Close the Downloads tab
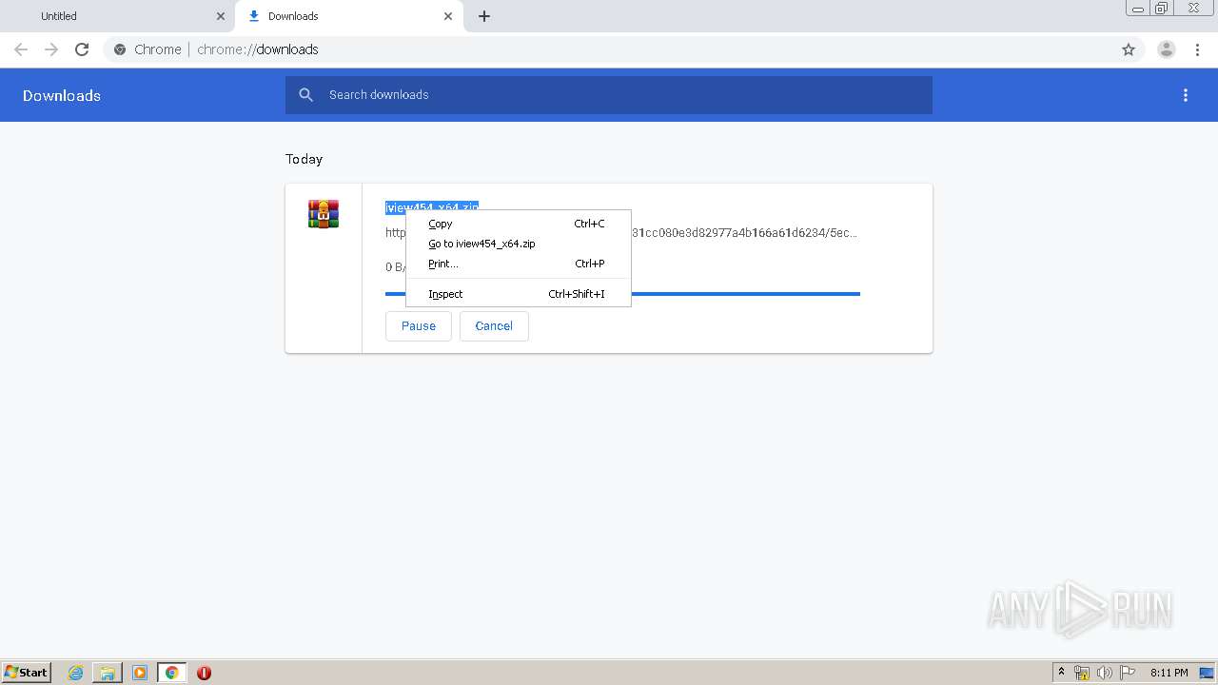The image size is (1218, 685). pos(448,16)
